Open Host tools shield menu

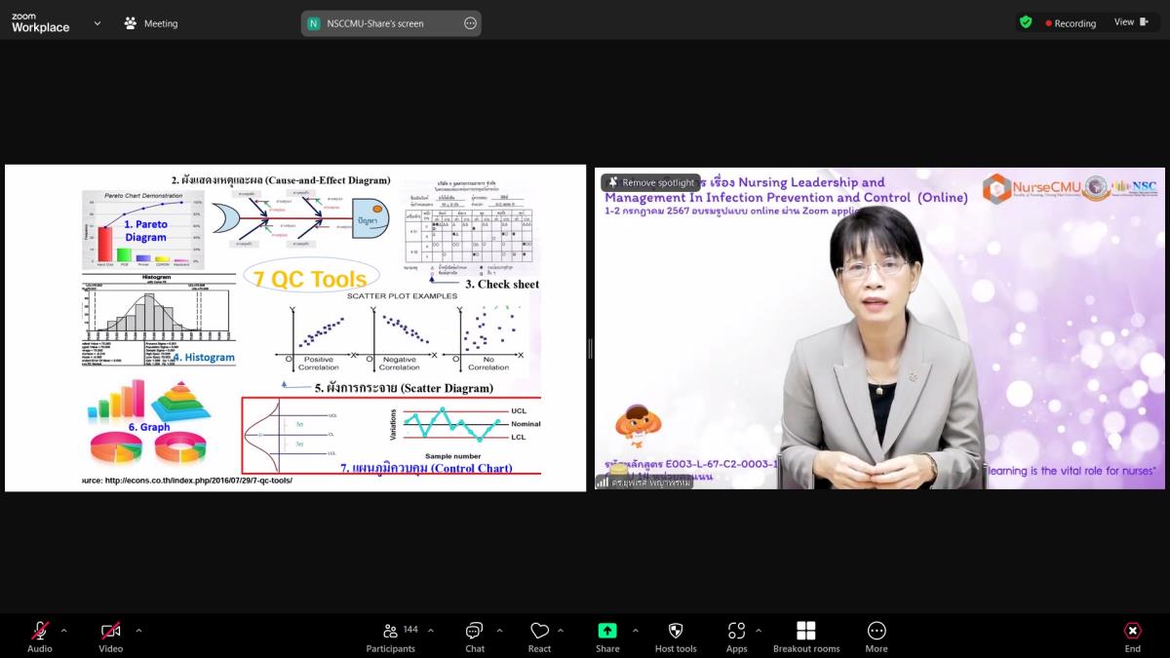[676, 637]
